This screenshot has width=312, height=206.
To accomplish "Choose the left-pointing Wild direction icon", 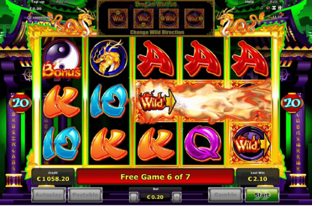I will click(x=169, y=18).
